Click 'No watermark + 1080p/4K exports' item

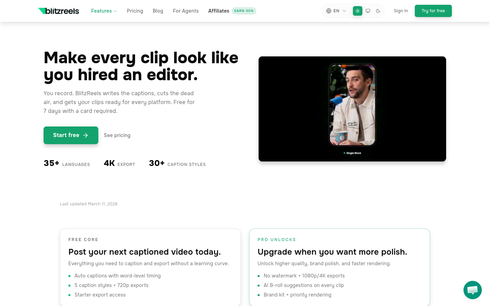pyautogui.click(x=304, y=276)
